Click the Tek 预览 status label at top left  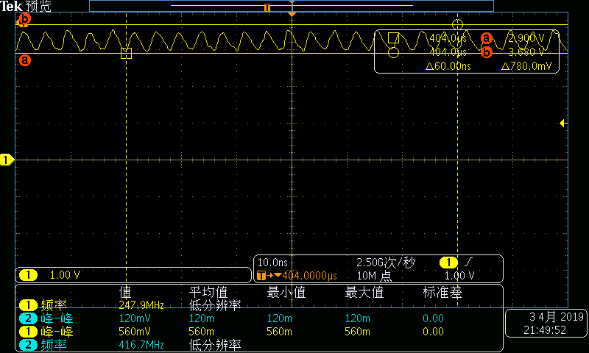(26, 6)
